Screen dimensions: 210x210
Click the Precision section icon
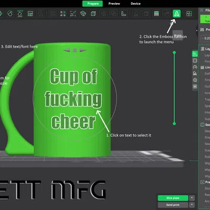(x=203, y=182)
